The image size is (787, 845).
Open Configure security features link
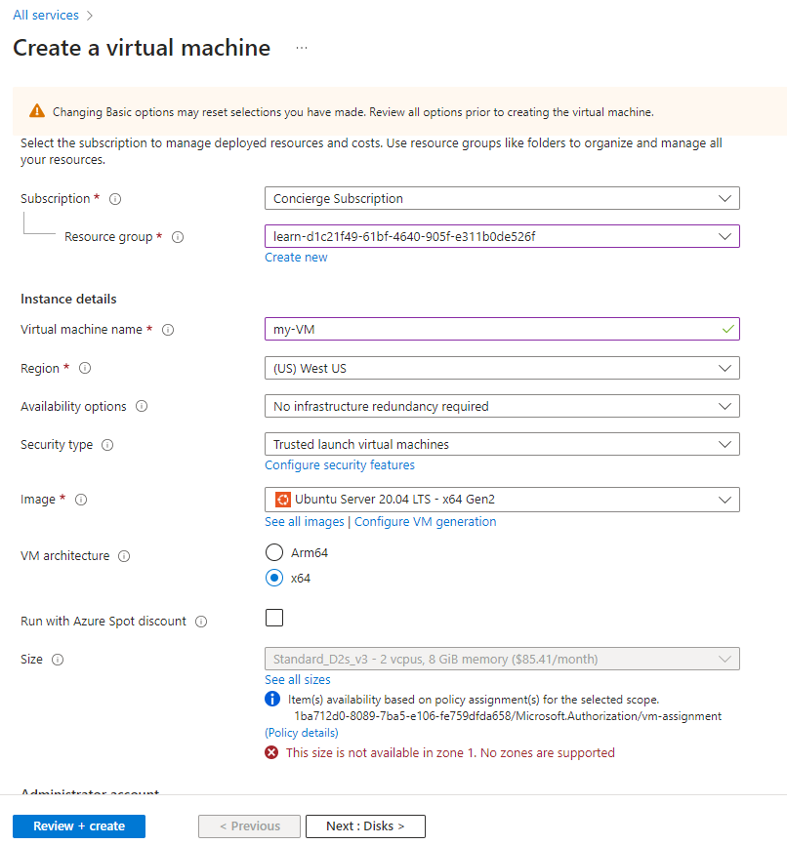tap(340, 465)
